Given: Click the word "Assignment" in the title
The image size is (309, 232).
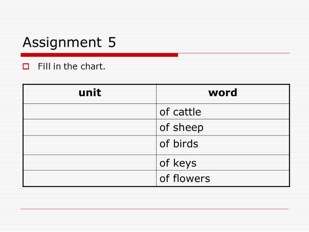Looking at the screenshot, I should (x=62, y=43).
